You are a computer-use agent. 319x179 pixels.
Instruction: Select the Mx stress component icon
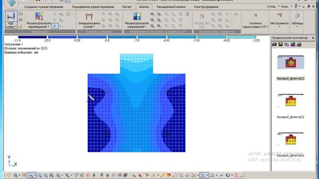tap(152, 14)
